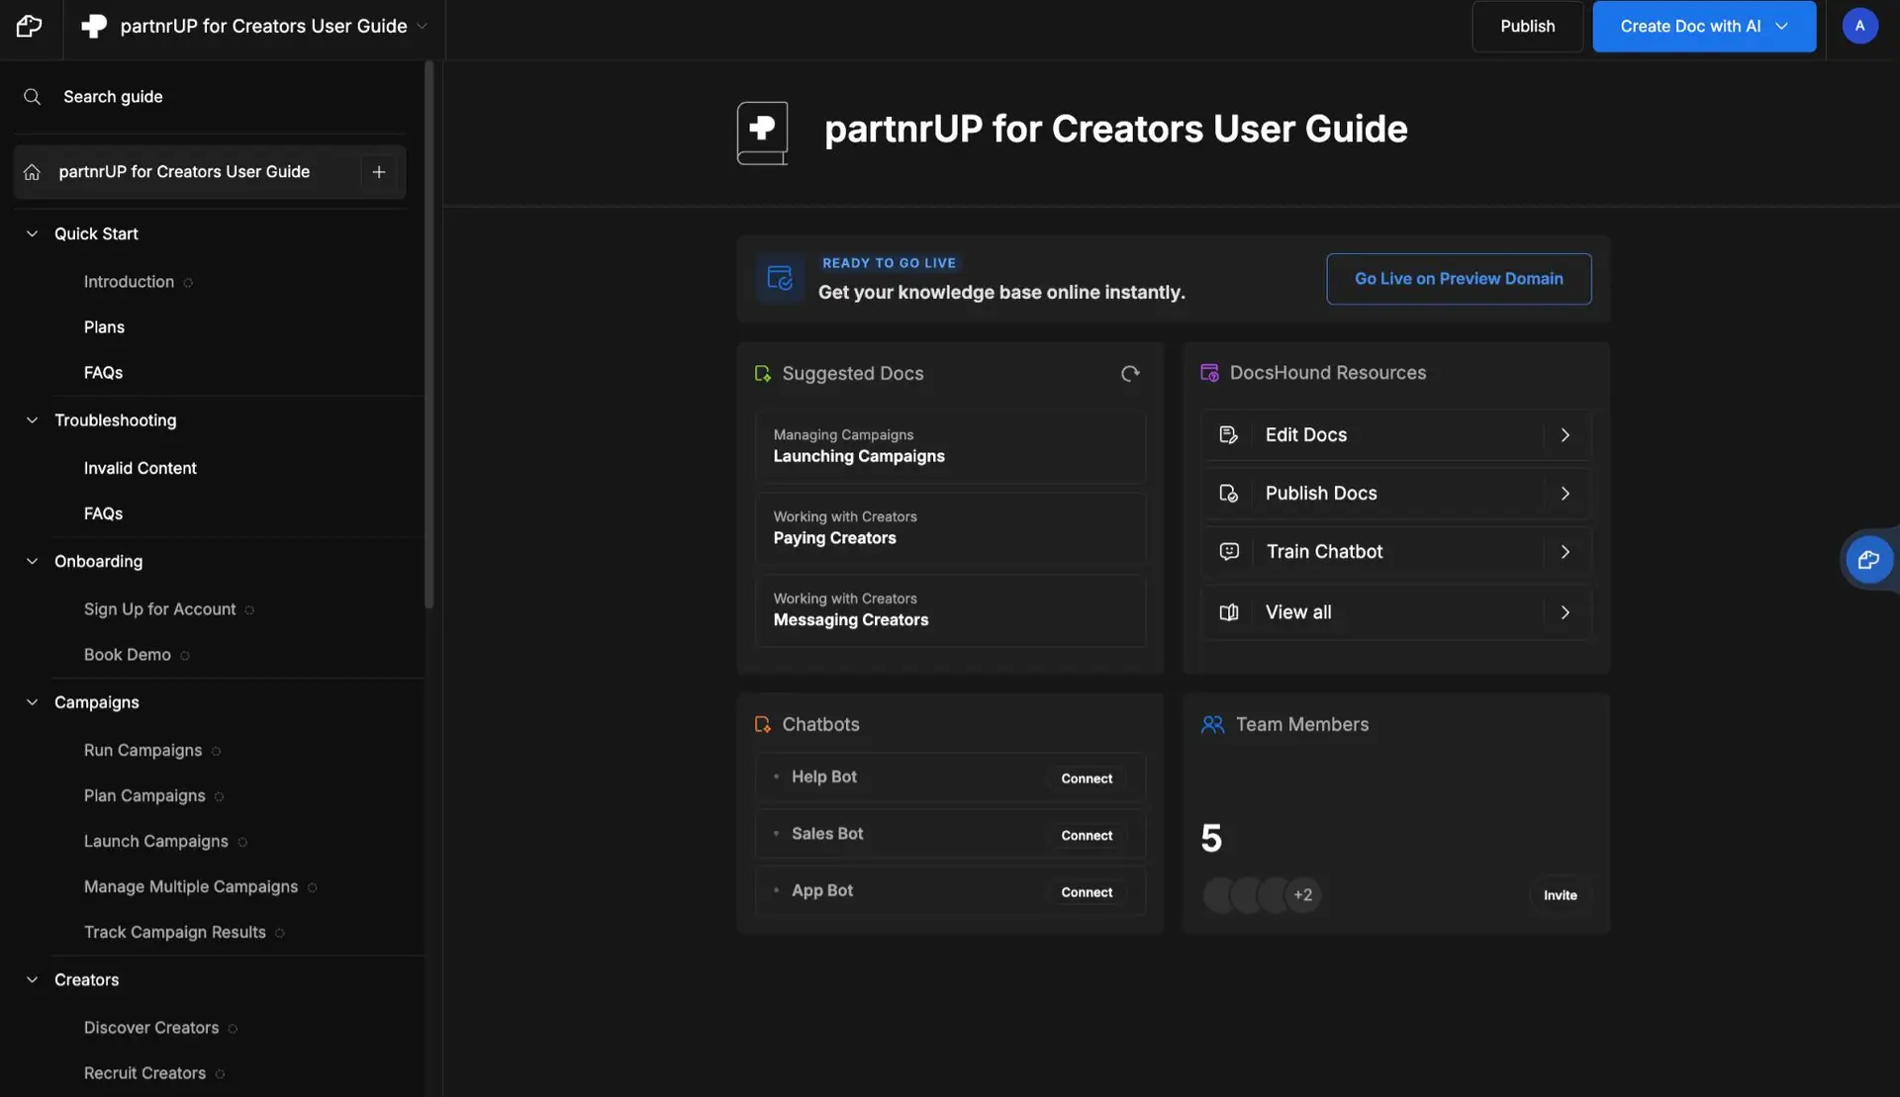Connect the Sales Bot

click(x=1087, y=836)
